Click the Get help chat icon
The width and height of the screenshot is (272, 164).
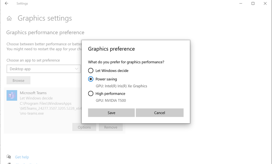coord(9,157)
